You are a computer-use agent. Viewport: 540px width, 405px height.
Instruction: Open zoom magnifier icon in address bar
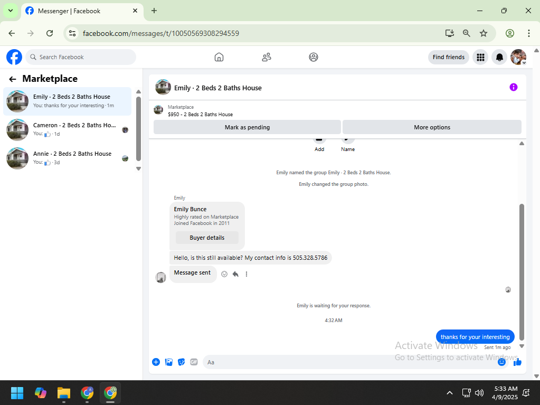click(x=466, y=33)
